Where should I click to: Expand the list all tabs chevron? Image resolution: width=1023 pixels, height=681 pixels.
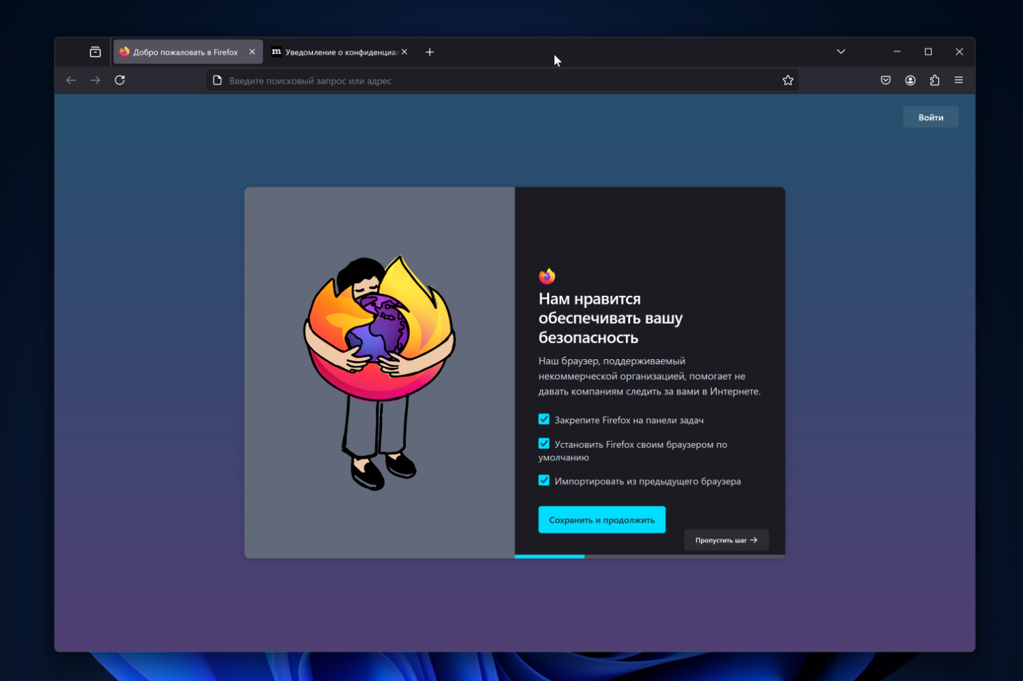click(841, 52)
